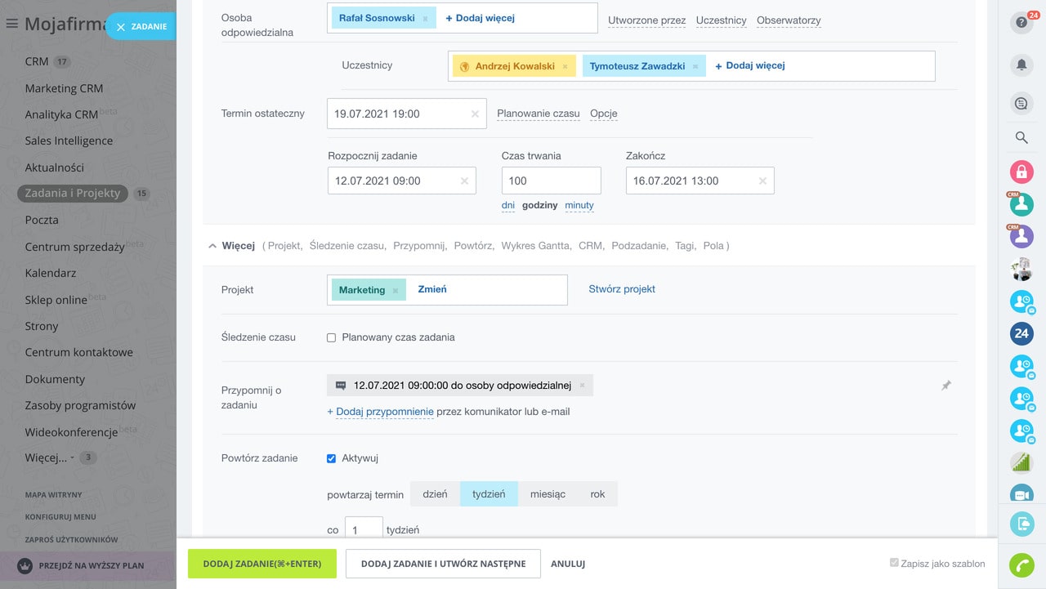
Task: Toggle Zapisz jako szablon checkbox
Action: click(x=894, y=564)
